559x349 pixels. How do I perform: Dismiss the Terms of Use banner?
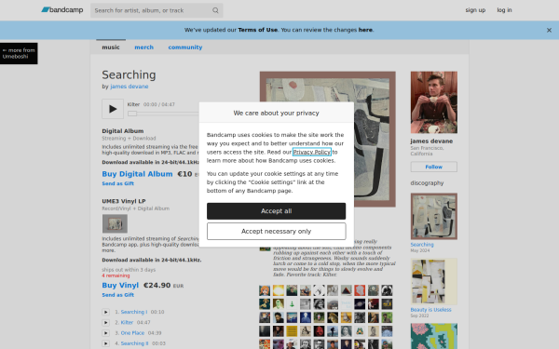[x=549, y=31]
